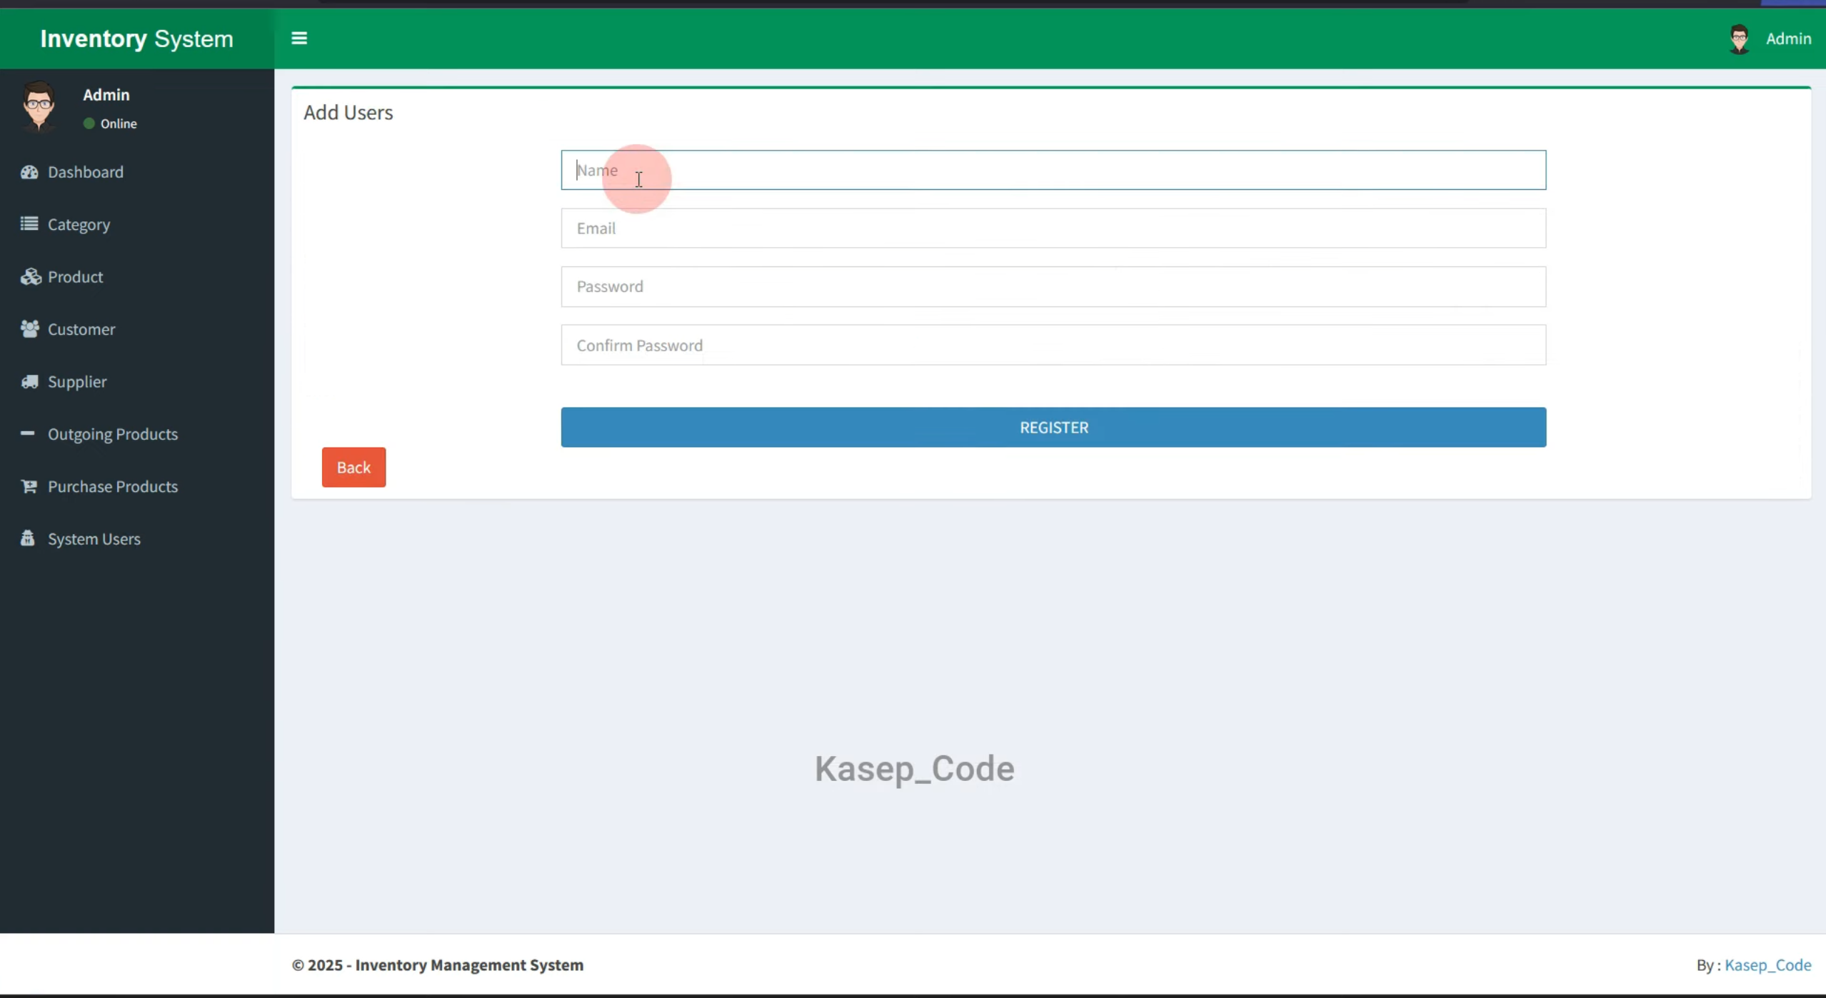This screenshot has height=998, width=1826.
Task: Click the System Users icon
Action: (x=27, y=538)
